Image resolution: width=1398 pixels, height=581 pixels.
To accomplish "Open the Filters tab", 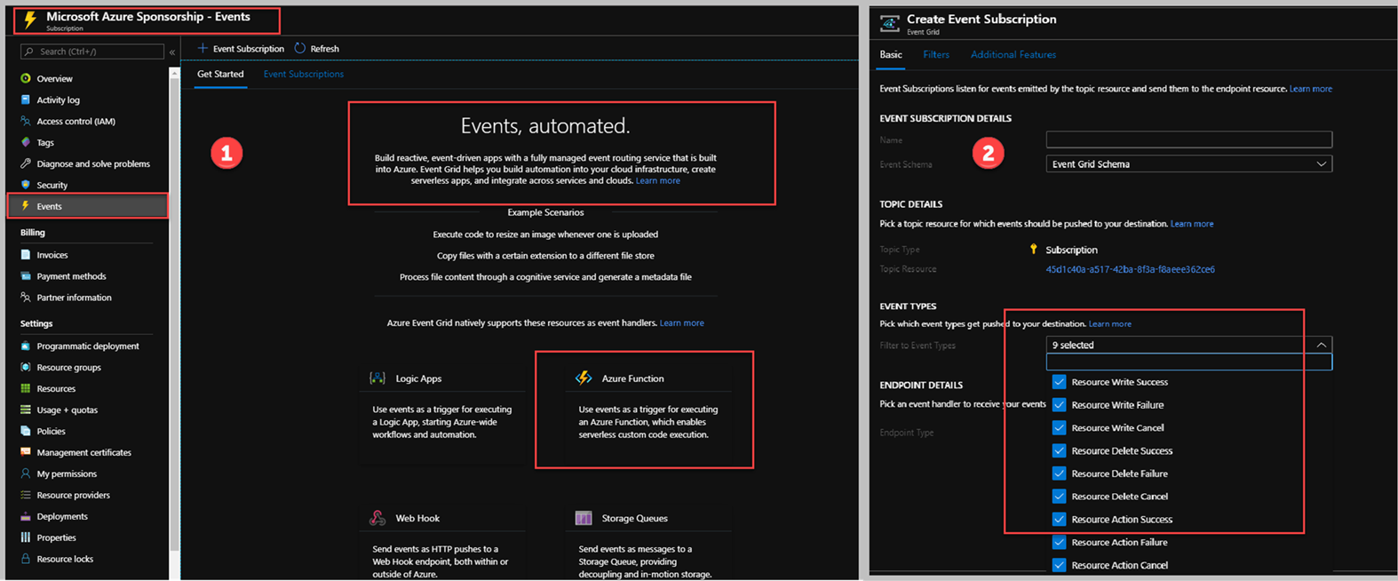I will coord(936,55).
